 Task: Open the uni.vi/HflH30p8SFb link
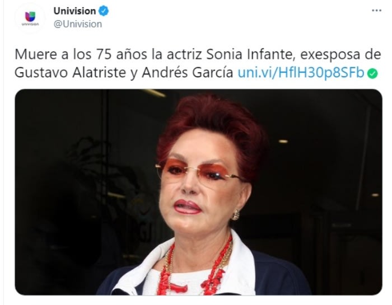coord(301,73)
